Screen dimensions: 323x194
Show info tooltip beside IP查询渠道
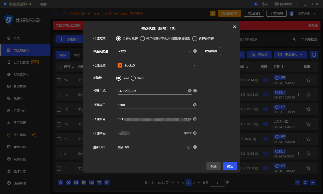(195, 51)
